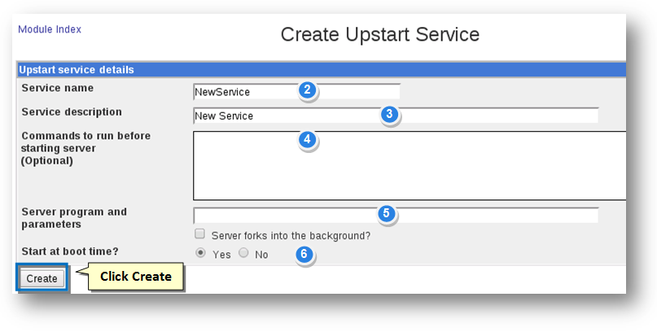Viewport: 657px width, 332px height.
Task: Click the blue step 2 badge
Action: click(x=306, y=90)
